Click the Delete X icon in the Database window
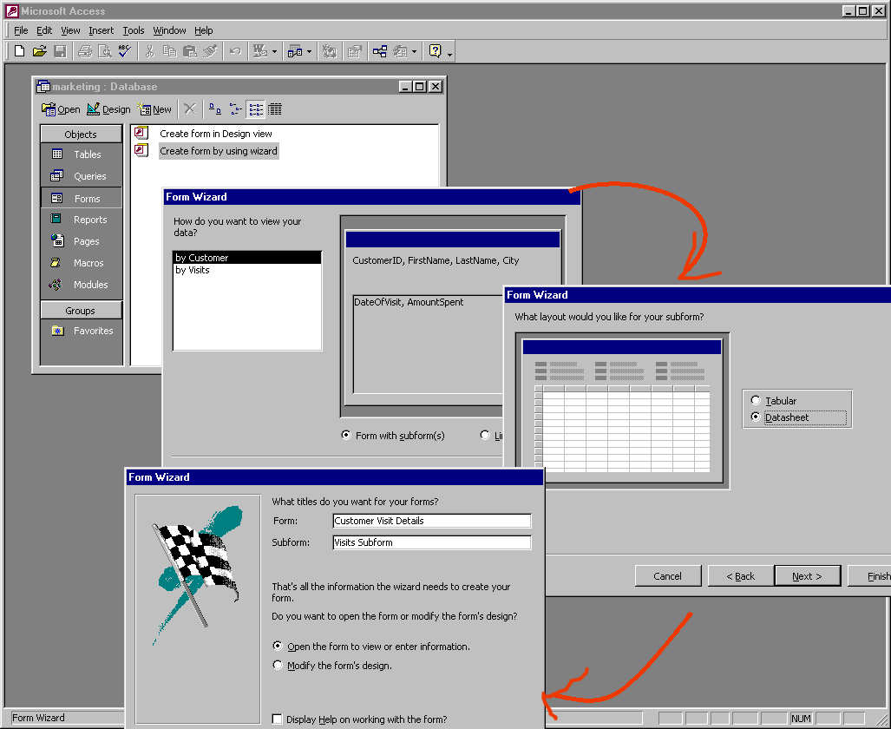891x729 pixels. [x=190, y=108]
